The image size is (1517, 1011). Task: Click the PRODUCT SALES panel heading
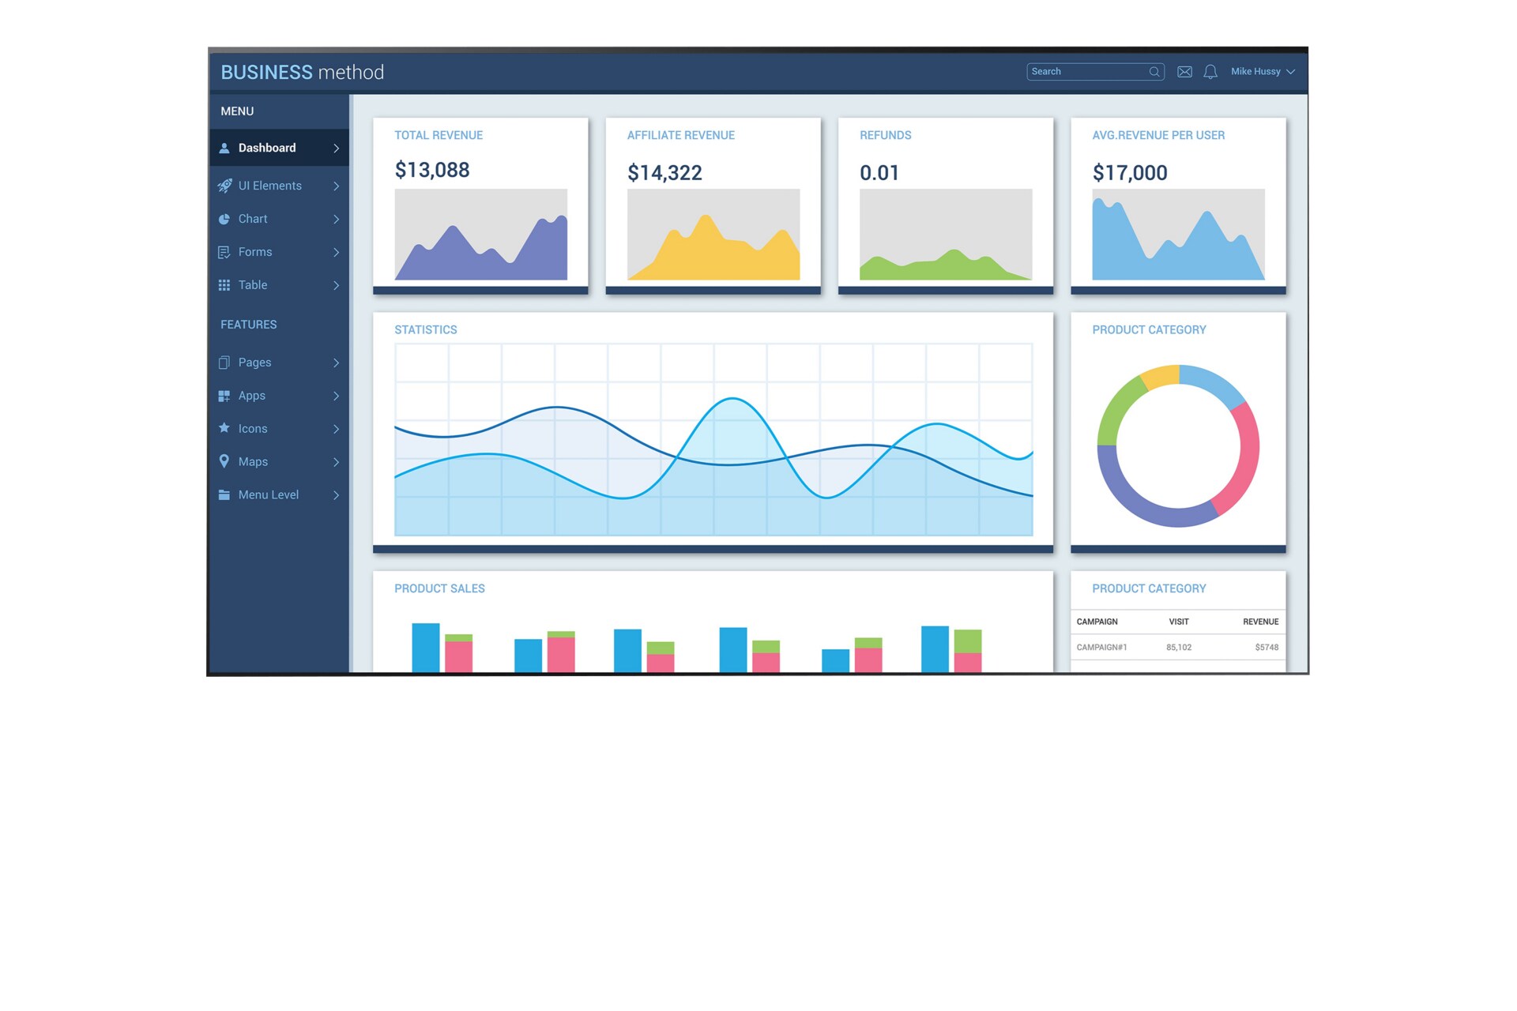tap(439, 589)
